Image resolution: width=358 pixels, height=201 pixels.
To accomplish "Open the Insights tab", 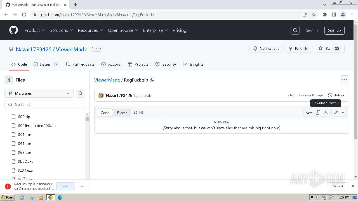I will point(193,64).
